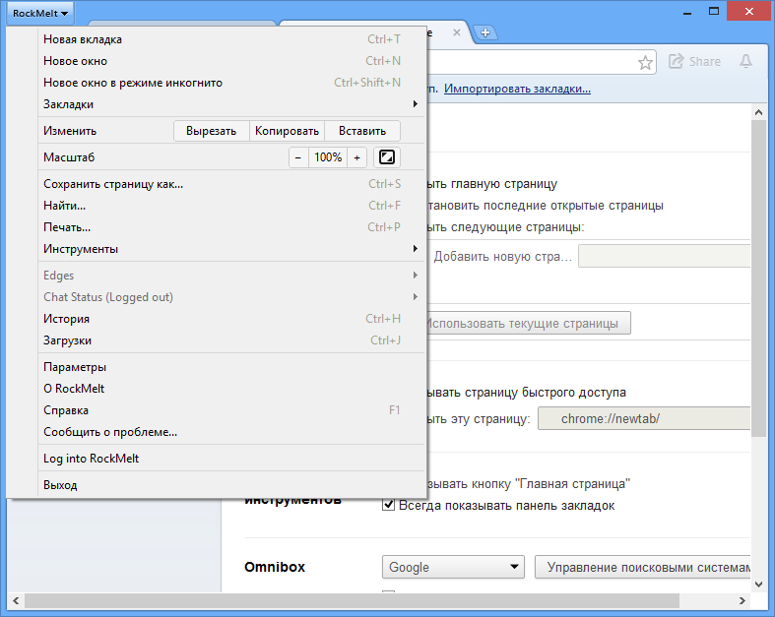Screen dimensions: 775x617
Task: Click Log into RockMelt
Action: point(231,459)
